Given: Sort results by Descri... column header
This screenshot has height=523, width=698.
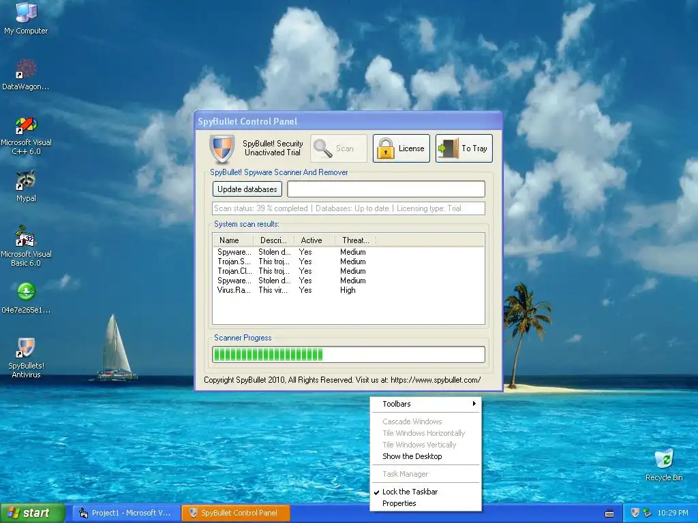Looking at the screenshot, I should tap(274, 240).
